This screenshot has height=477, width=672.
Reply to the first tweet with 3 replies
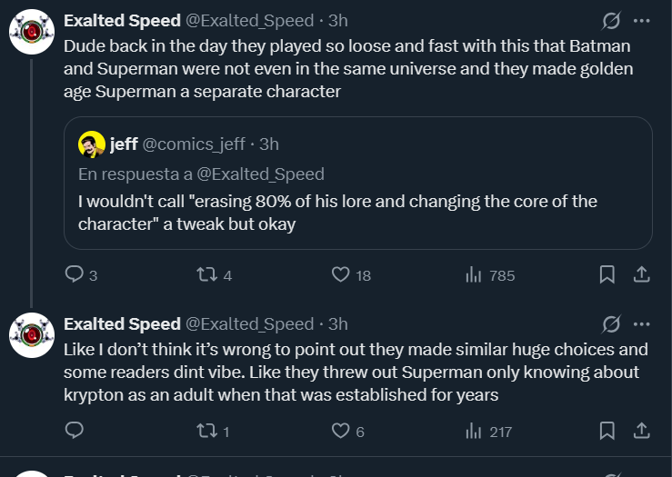coord(75,274)
